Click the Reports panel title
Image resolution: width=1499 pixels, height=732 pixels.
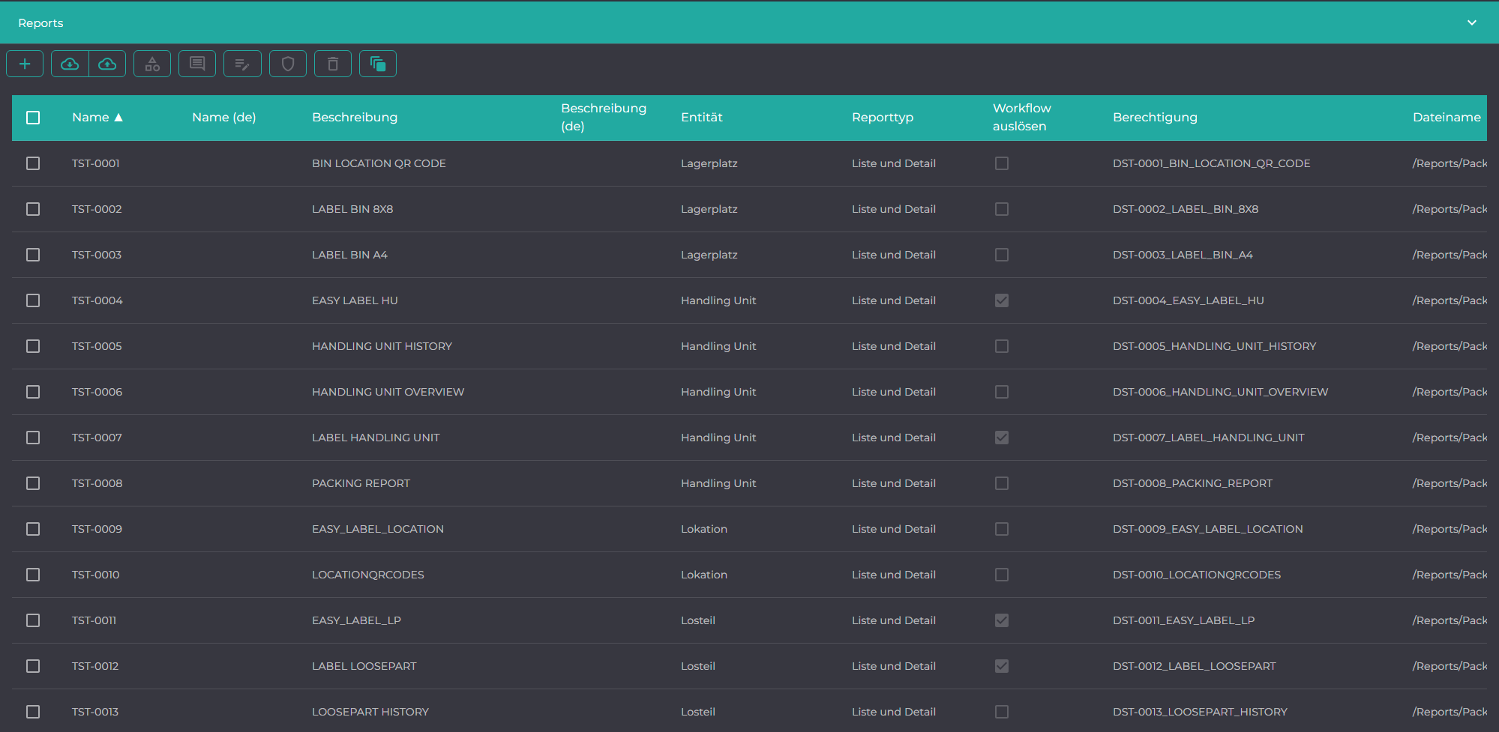pos(40,23)
